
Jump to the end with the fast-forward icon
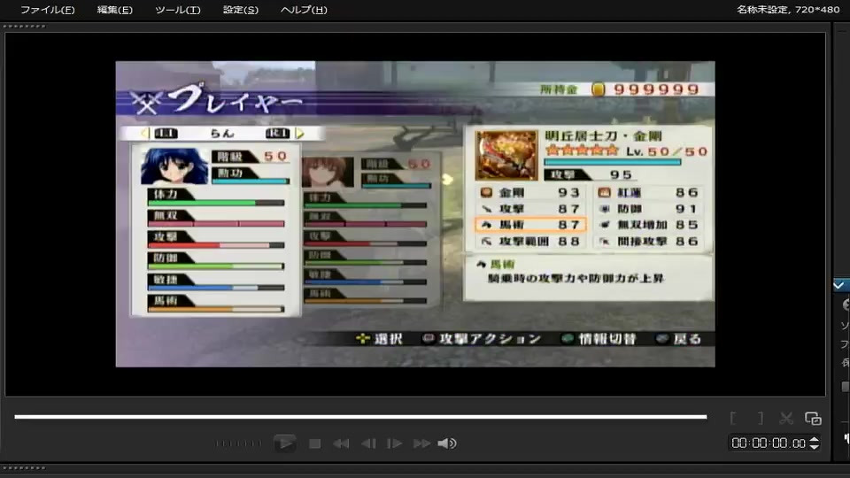421,443
